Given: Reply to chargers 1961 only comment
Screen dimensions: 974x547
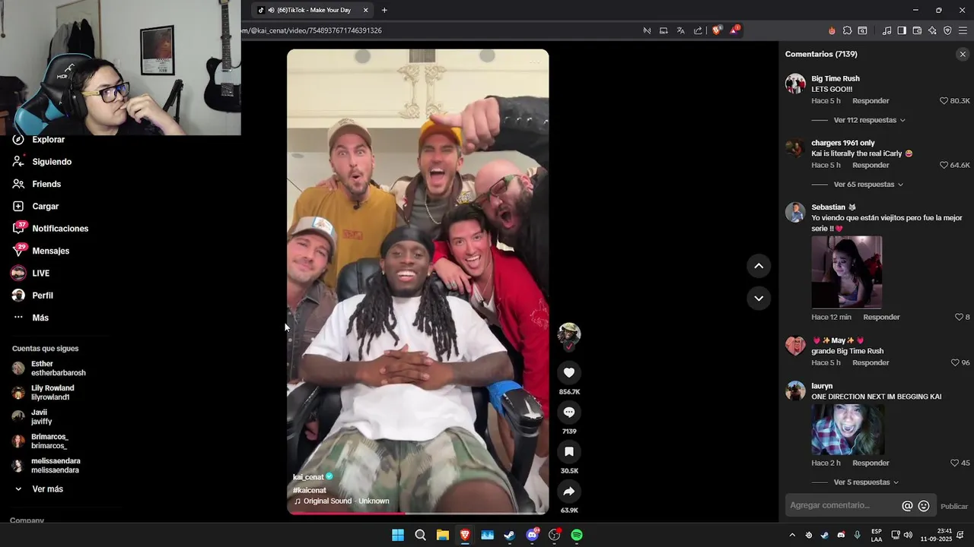Looking at the screenshot, I should (871, 165).
